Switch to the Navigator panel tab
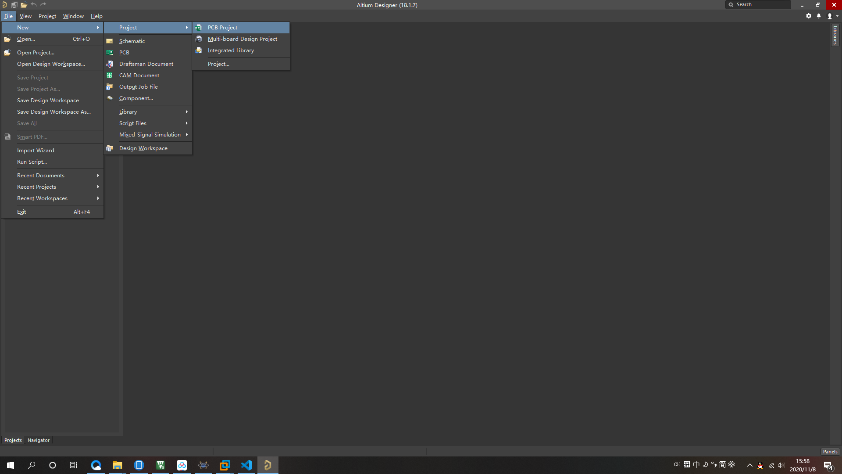Image resolution: width=842 pixels, height=474 pixels. coord(39,440)
